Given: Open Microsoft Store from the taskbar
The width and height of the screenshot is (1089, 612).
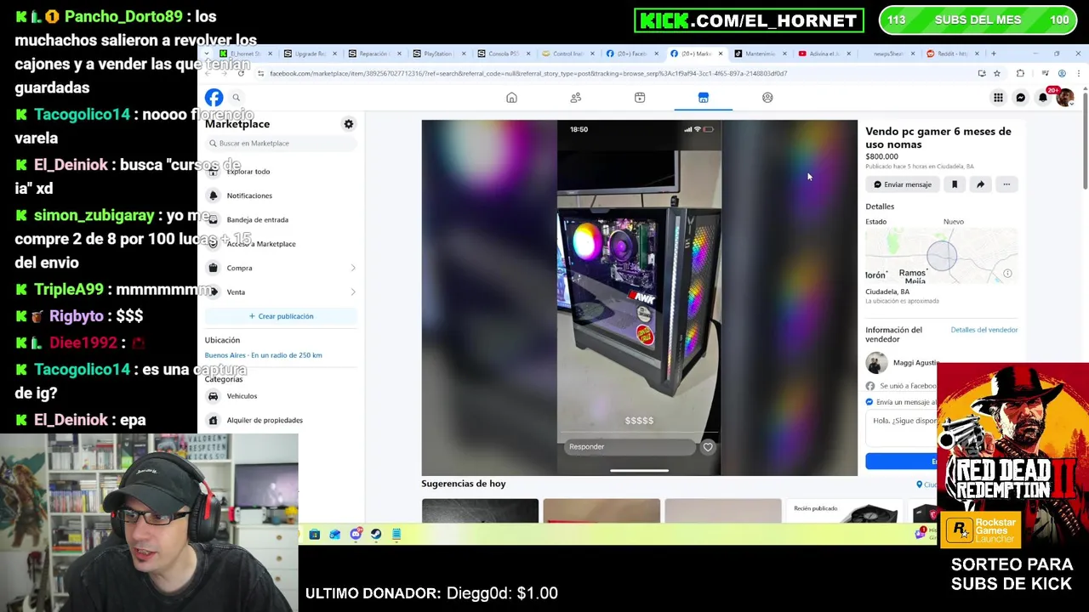Looking at the screenshot, I should pos(315,535).
